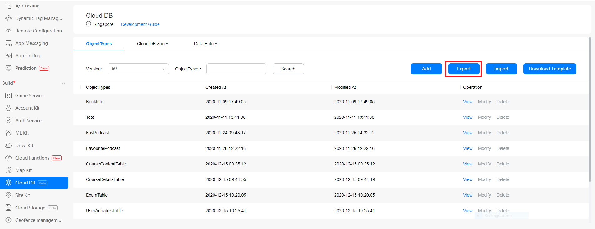Collapse the Build section in sidebar
595x229 pixels.
click(63, 83)
